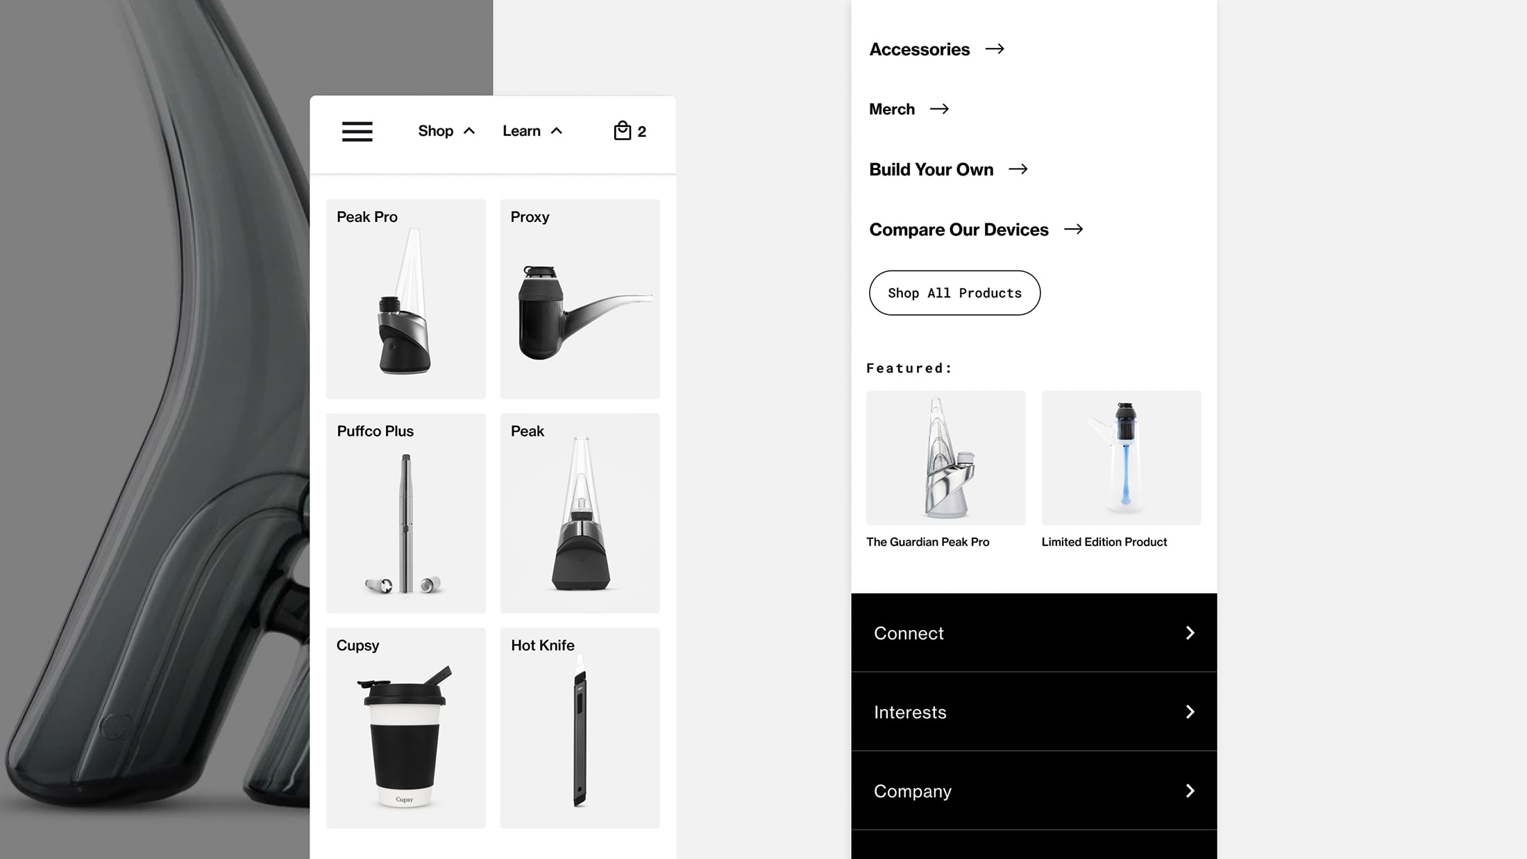Screen dimensions: 1527x859
Task: Expand the Connect section chevron
Action: [1190, 633]
